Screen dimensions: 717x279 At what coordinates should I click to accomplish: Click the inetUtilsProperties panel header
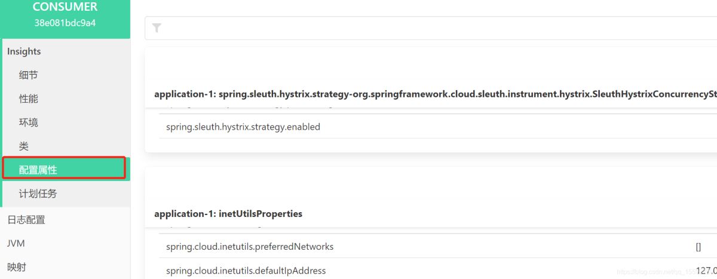pyautogui.click(x=228, y=213)
